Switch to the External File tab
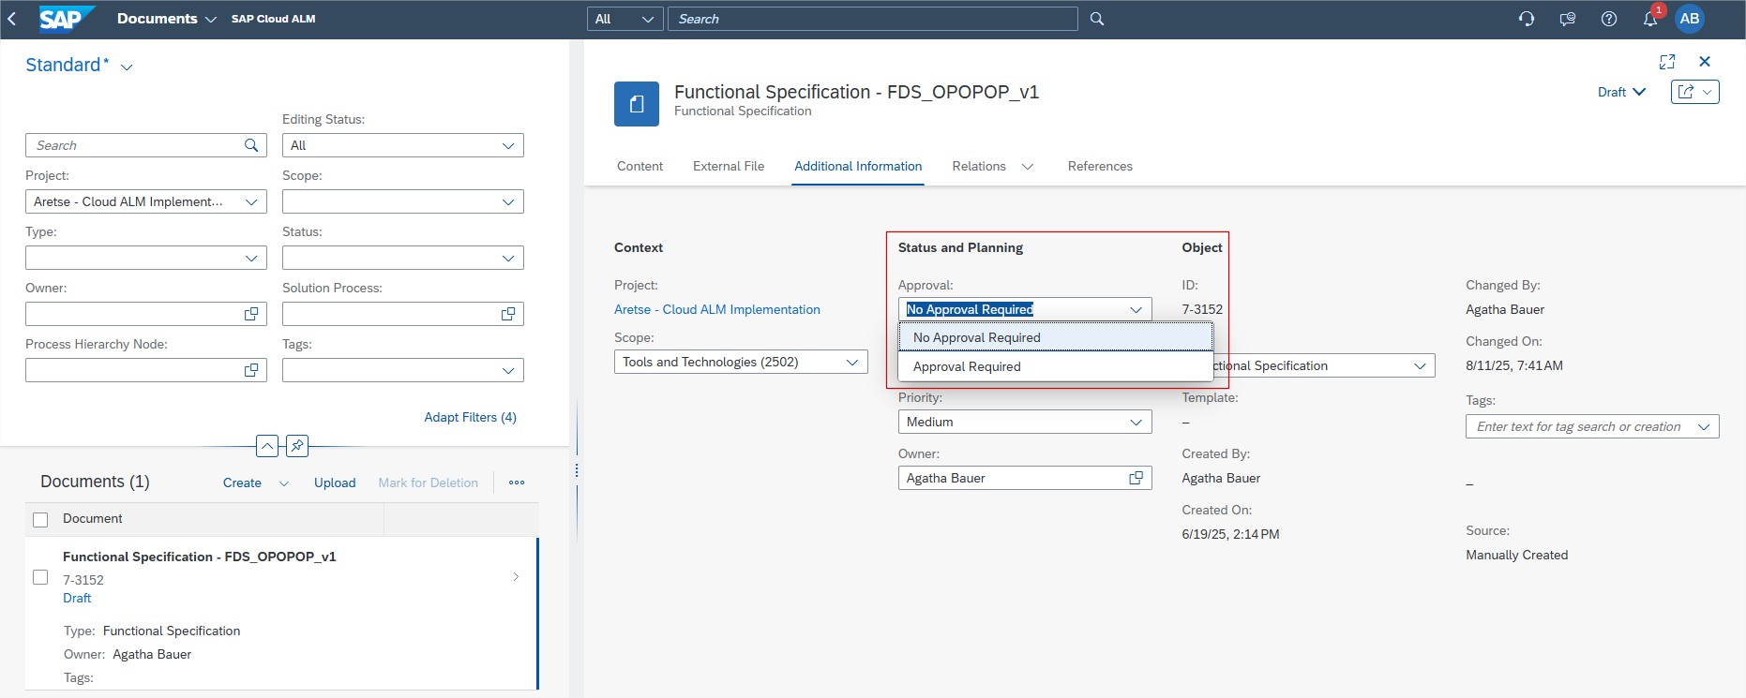1746x698 pixels. pos(728,166)
